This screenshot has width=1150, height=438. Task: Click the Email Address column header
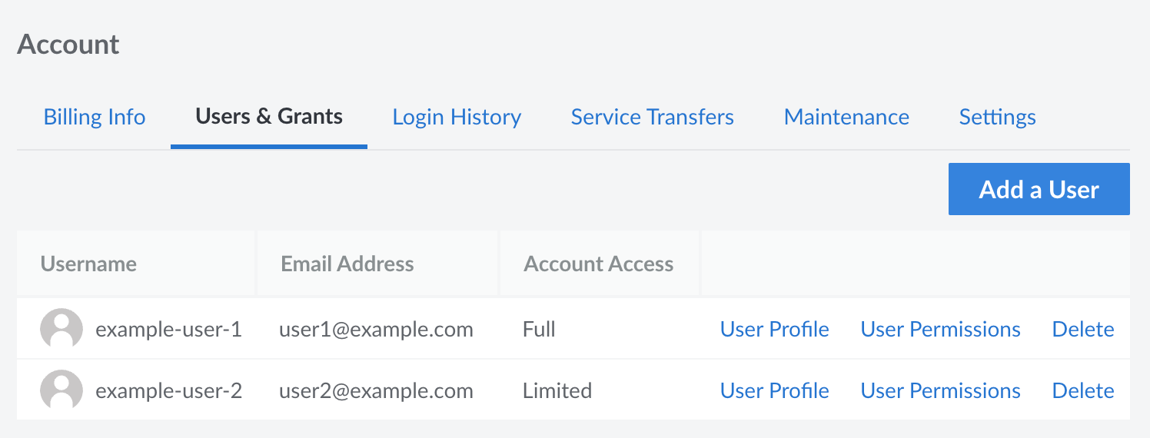point(347,264)
